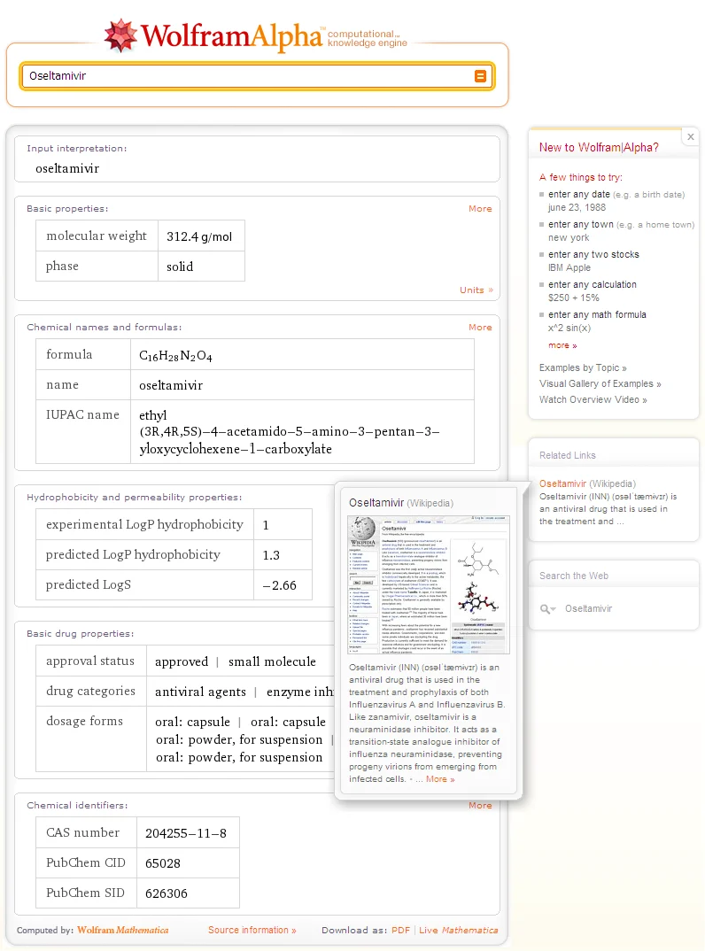The width and height of the screenshot is (705, 951).
Task: Click the Oseltamivir (Wikipedia) popup title
Action: coord(401,503)
